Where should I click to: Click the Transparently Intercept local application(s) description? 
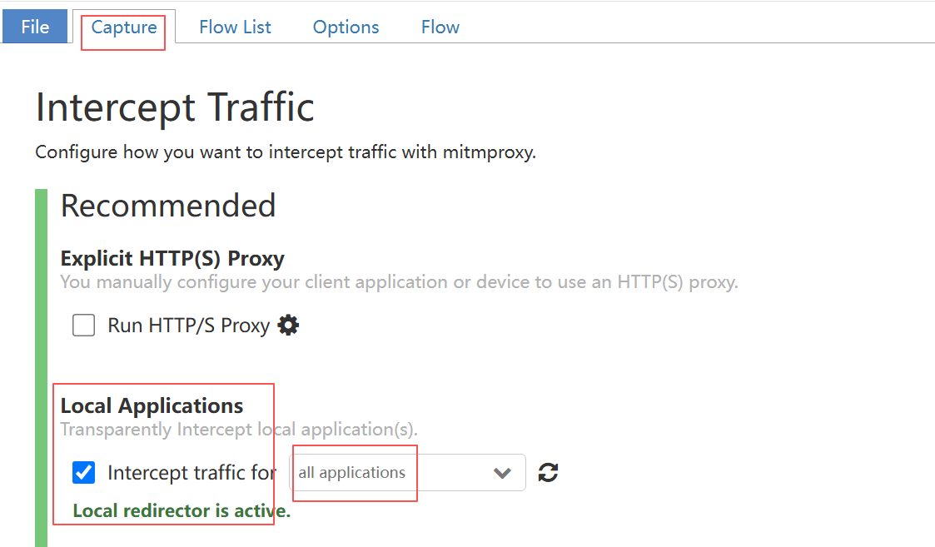tap(239, 430)
